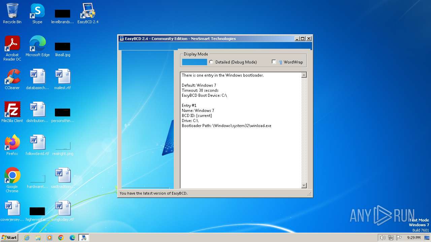This screenshot has height=242, width=431.
Task: Click the 'Default: Windows 7' line
Action: (199, 85)
